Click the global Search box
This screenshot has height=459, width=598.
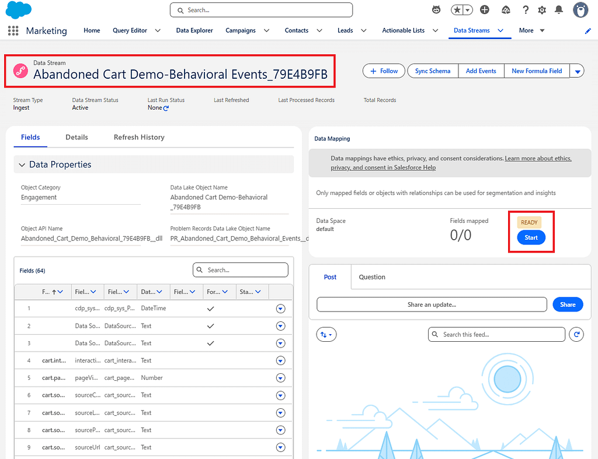coord(261,10)
